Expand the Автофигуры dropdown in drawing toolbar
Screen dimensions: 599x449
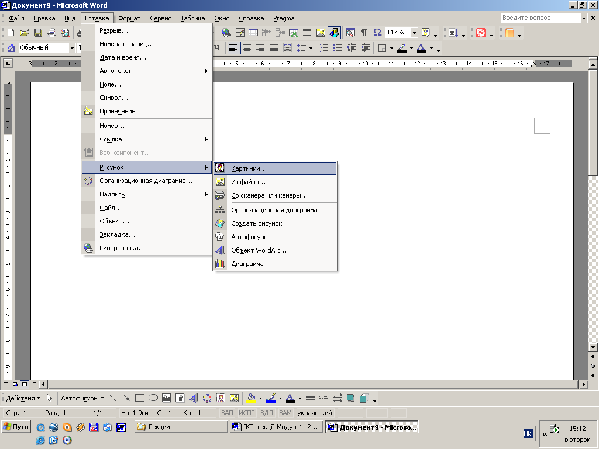(82, 398)
